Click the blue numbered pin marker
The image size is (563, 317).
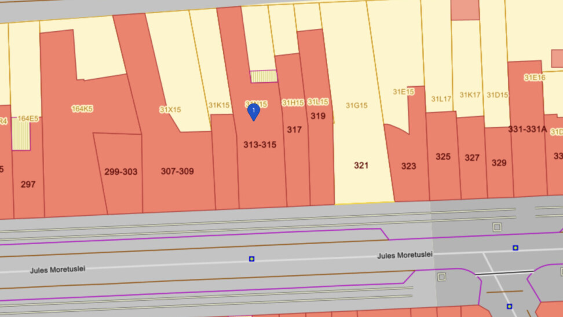click(x=253, y=111)
